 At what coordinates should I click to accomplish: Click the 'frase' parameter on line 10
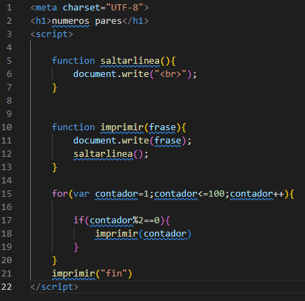coord(163,127)
